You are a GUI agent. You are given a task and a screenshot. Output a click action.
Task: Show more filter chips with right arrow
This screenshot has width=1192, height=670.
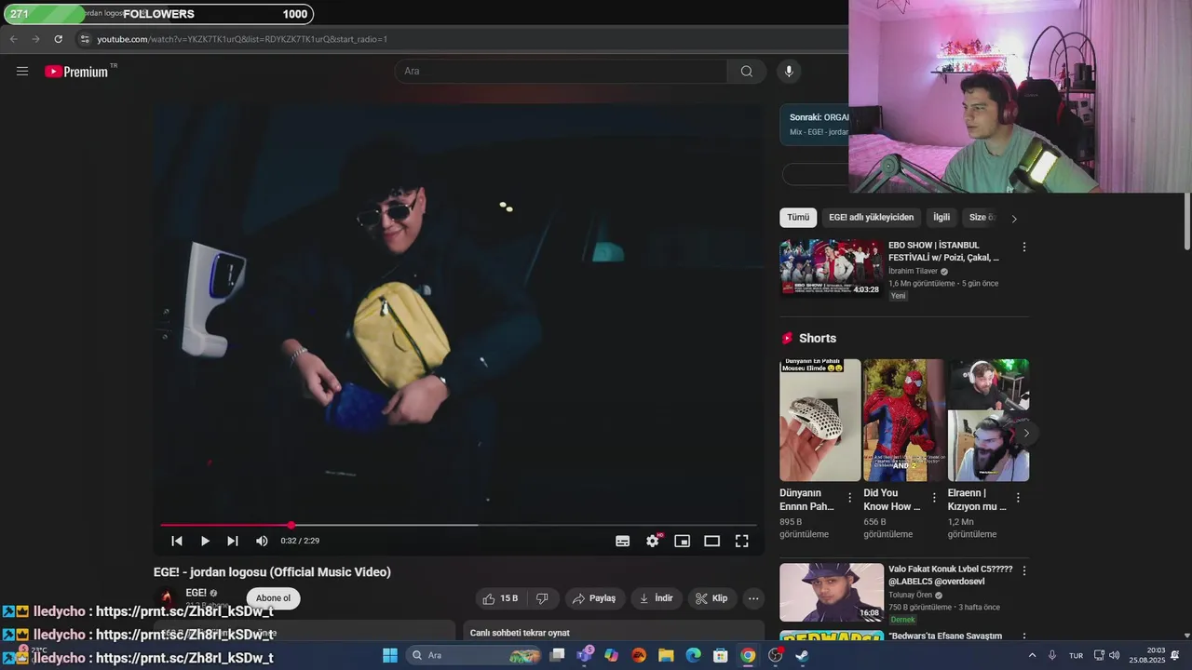(x=1014, y=219)
